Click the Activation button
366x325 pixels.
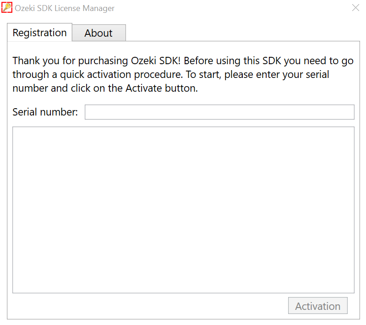318,306
